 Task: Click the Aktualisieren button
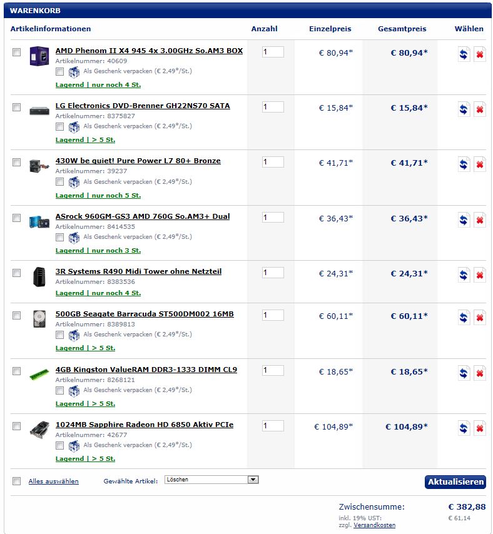(x=455, y=482)
